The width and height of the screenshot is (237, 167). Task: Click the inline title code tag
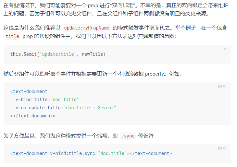click(x=12, y=36)
